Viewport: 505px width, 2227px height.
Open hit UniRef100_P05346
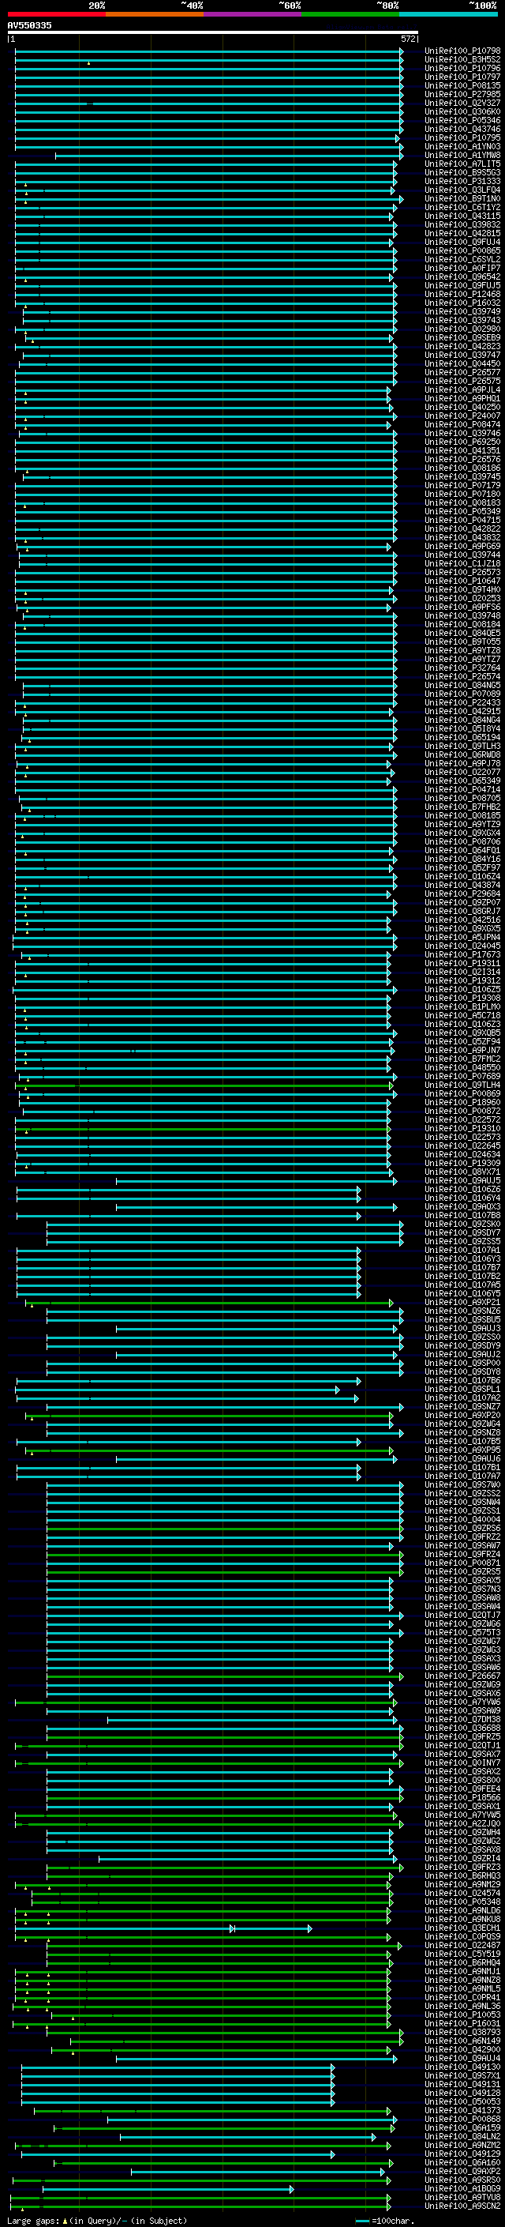click(462, 121)
